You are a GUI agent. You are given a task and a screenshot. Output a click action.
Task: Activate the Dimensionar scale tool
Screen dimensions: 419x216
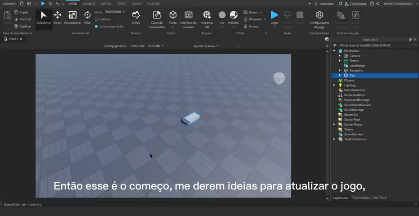tap(73, 17)
